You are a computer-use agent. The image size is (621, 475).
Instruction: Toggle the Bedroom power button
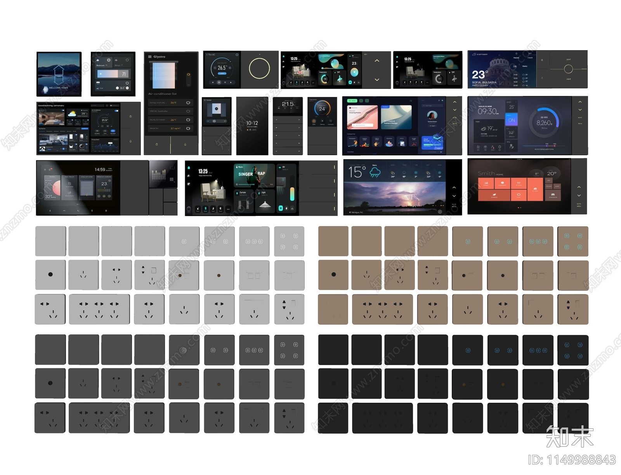(x=109, y=60)
